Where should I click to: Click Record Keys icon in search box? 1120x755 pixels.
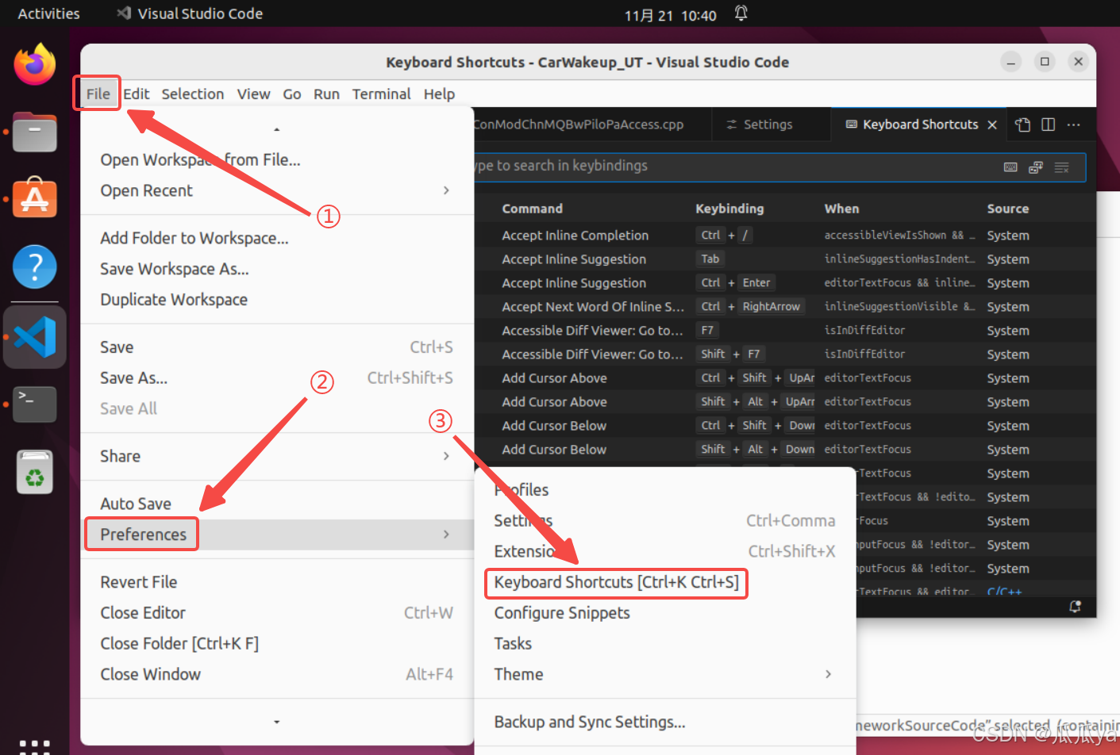[x=1010, y=167]
